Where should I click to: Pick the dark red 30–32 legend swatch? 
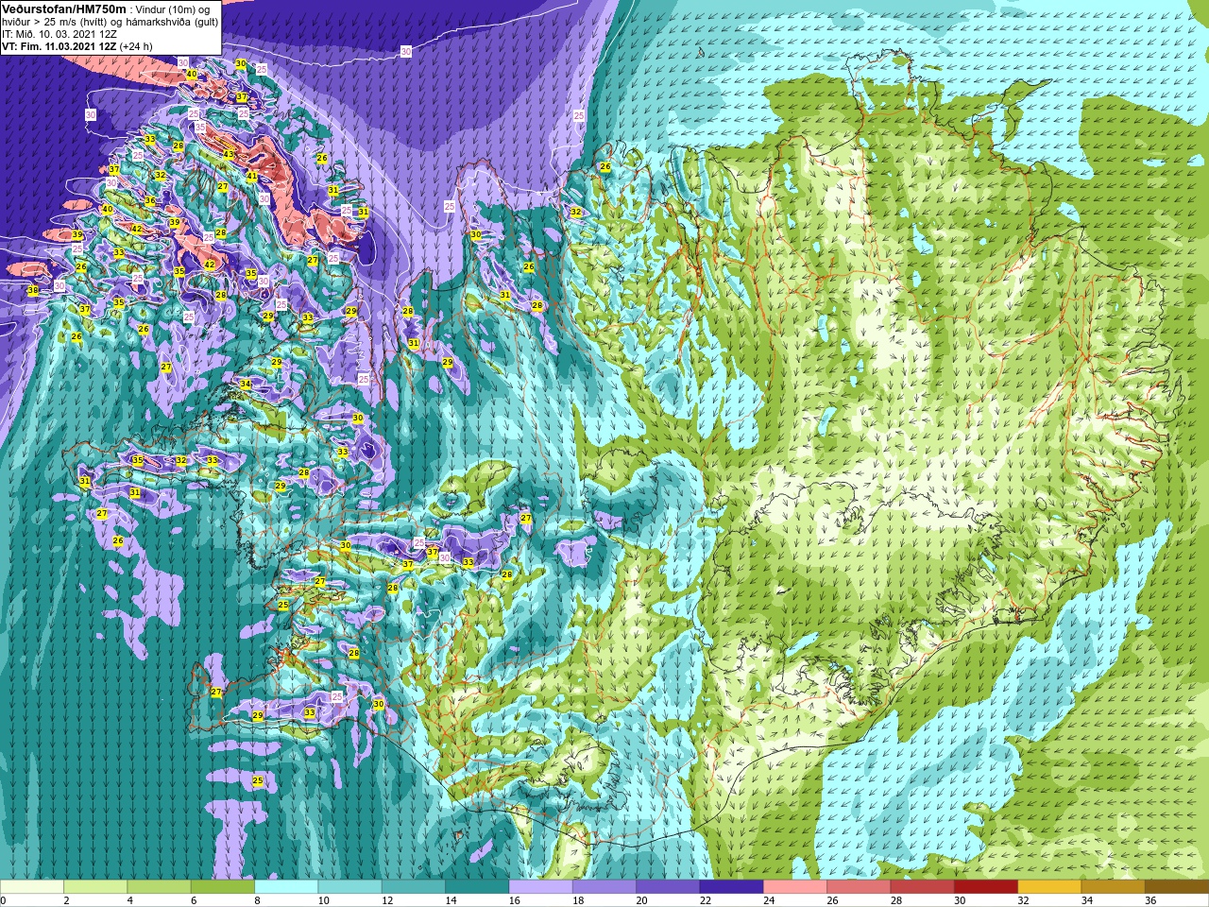[x=985, y=887]
